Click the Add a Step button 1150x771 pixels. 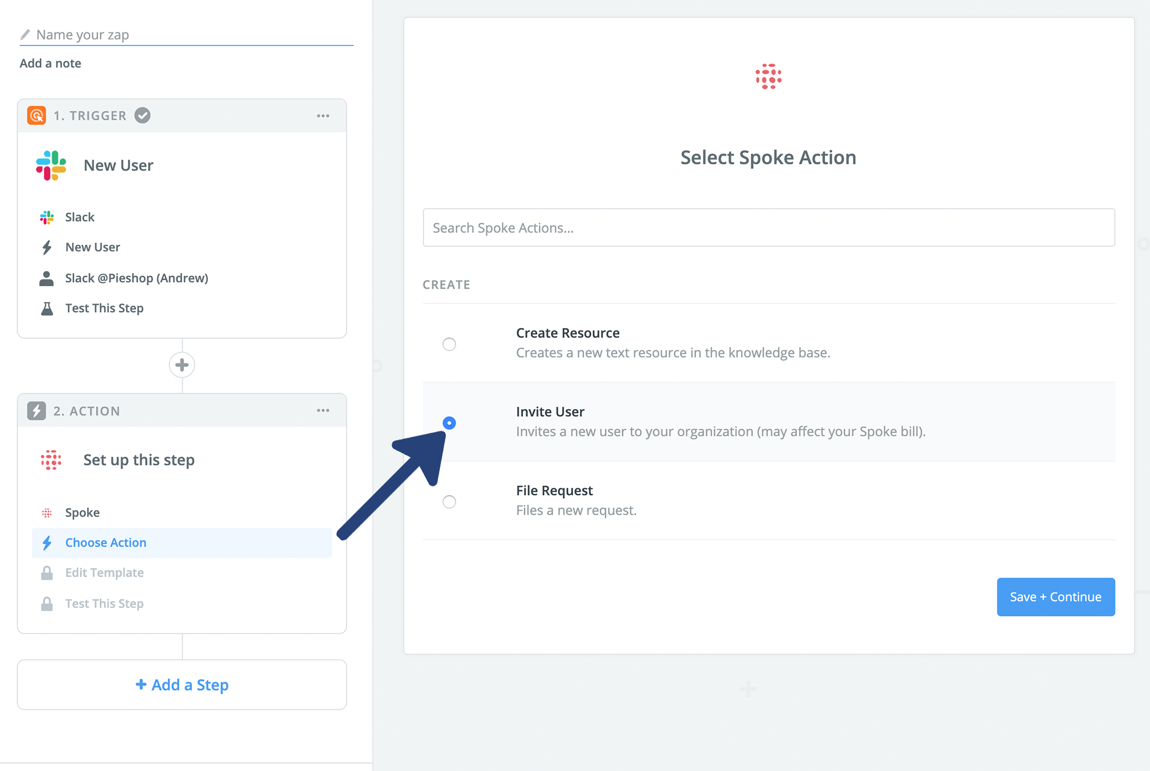coord(182,684)
